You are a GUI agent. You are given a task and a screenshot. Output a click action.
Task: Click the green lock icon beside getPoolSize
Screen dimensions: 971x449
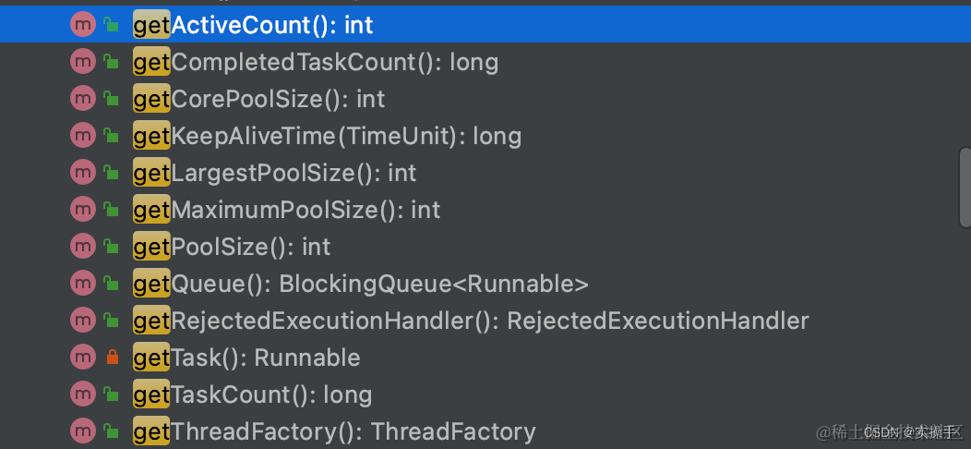coord(111,248)
